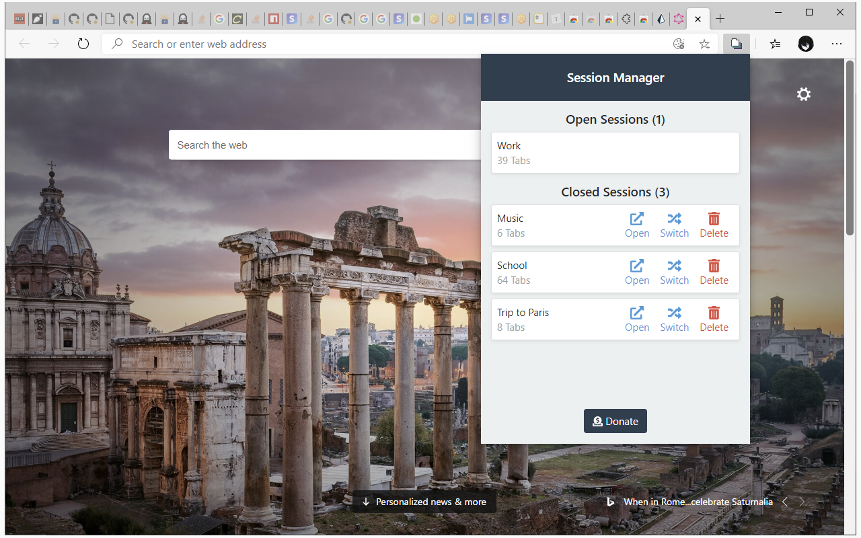Viewport: 861px width, 538px height.
Task: Open the Music closed session
Action: click(x=636, y=225)
